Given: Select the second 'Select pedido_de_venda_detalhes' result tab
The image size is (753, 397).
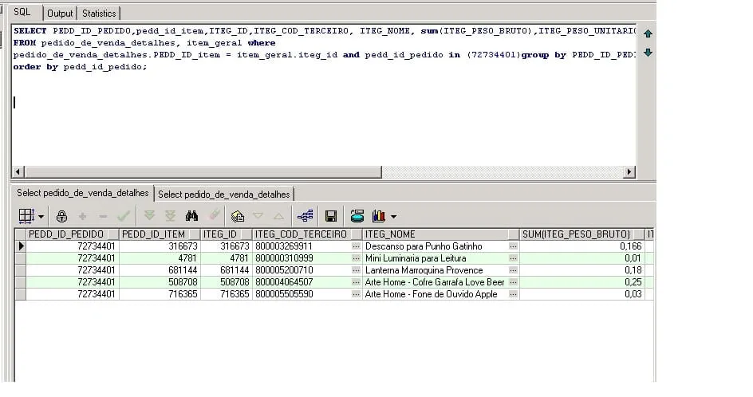Looking at the screenshot, I should 223,194.
